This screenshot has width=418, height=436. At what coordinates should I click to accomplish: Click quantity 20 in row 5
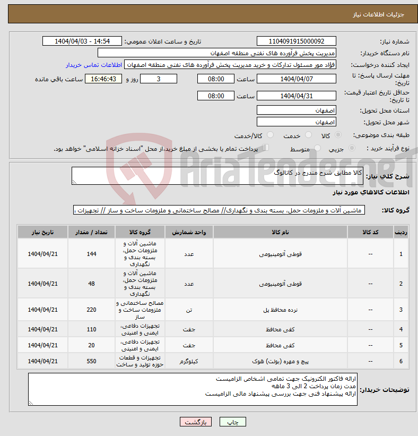pyautogui.click(x=91, y=345)
